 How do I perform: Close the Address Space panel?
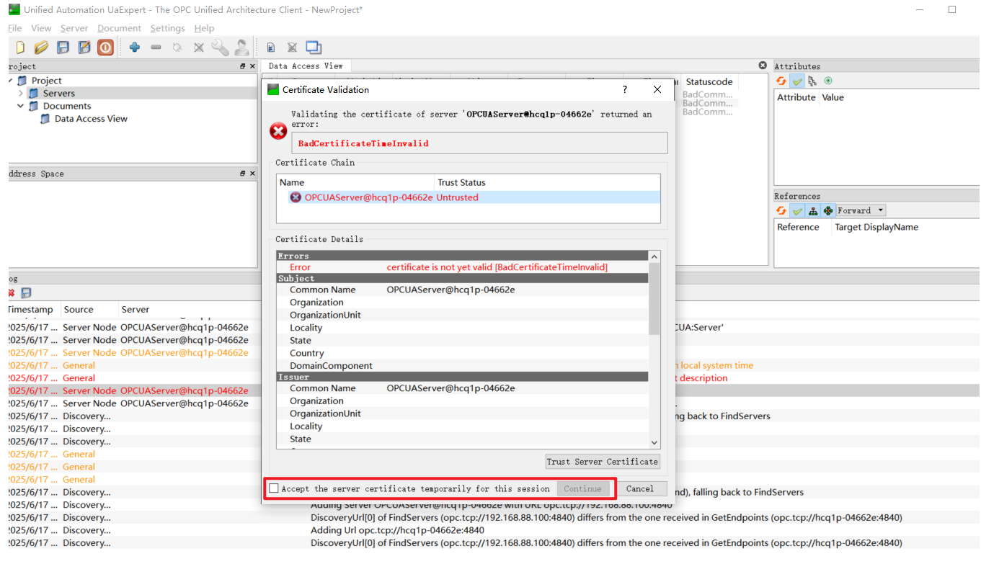[252, 174]
